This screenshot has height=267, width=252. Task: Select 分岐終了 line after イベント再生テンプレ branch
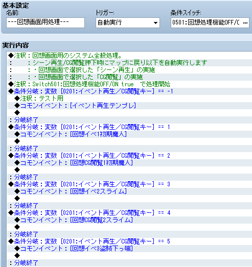130,120
